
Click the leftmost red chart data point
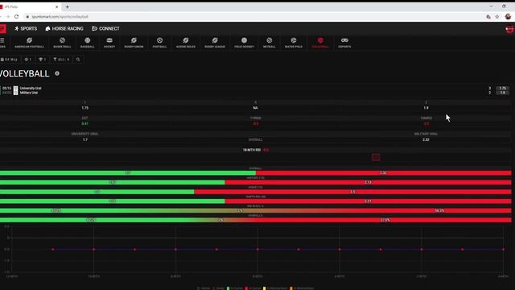(x=53, y=250)
